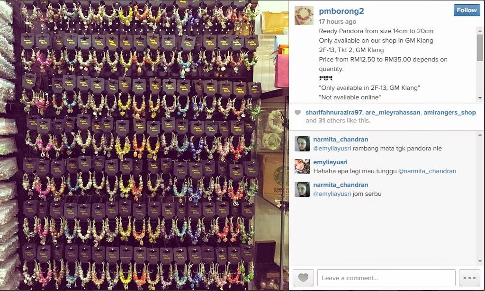Image resolution: width=485 pixels, height=291 pixels.
Task: Click the small heart icon beside the likes list
Action: coord(297,113)
